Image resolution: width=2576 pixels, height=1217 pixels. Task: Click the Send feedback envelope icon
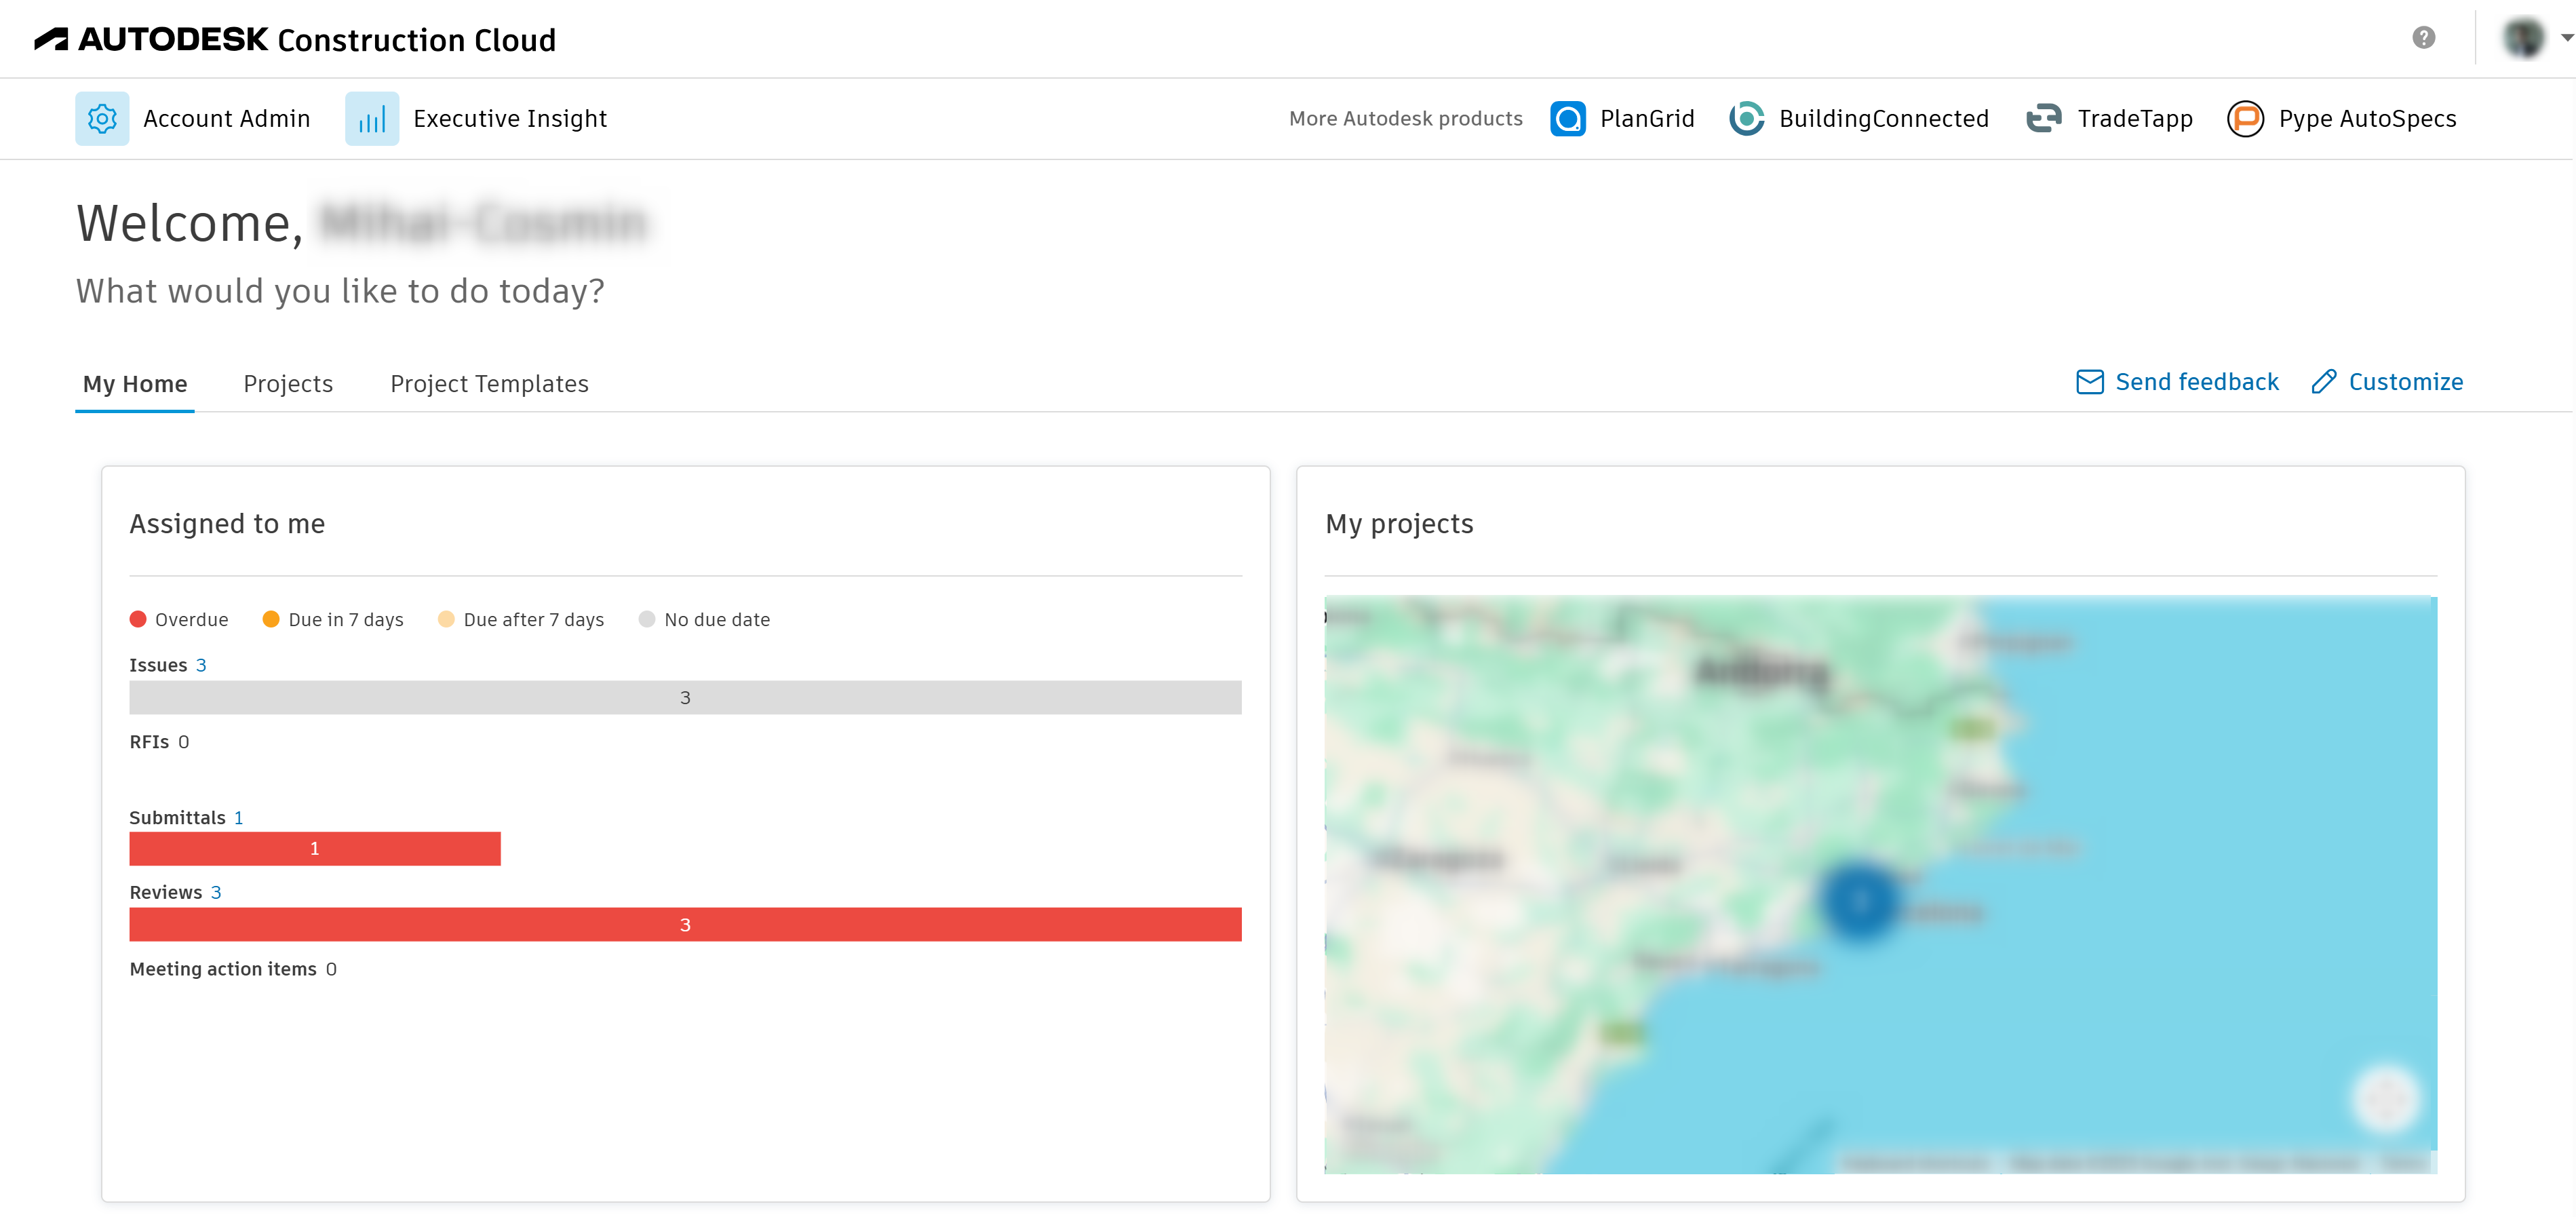(2091, 381)
